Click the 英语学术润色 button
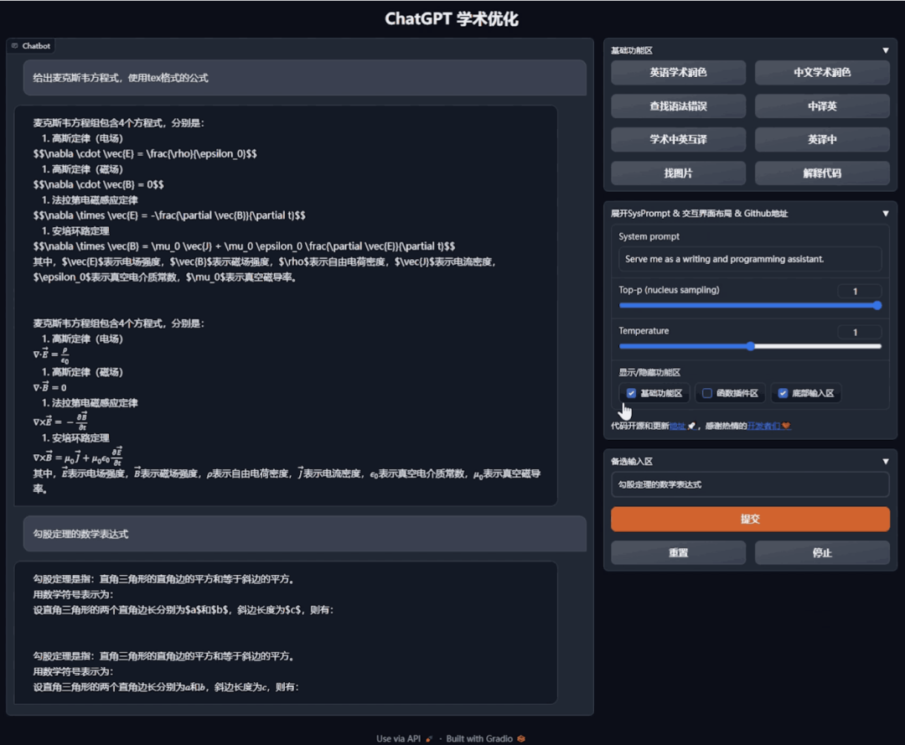The image size is (905, 745). (x=678, y=73)
